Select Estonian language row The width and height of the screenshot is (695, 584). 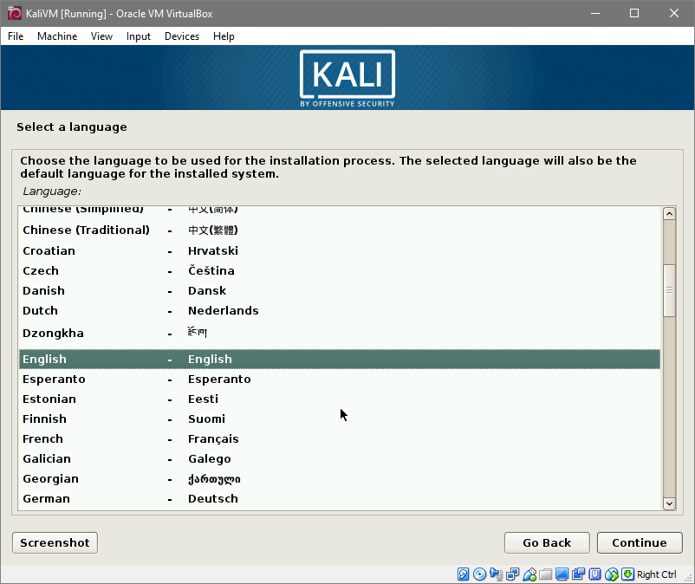[340, 399]
